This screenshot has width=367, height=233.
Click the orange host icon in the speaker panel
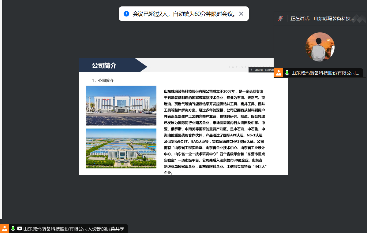[279, 73]
